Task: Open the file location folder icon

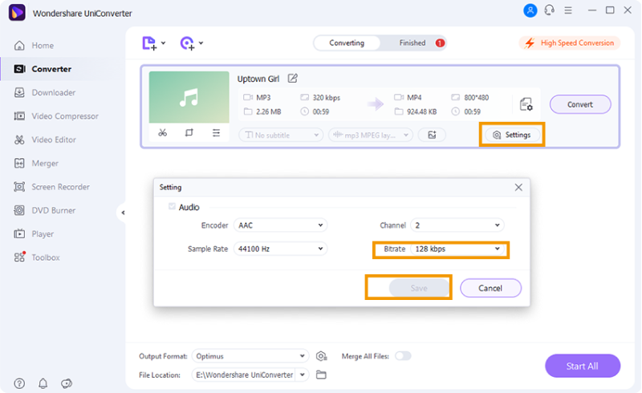Action: (x=322, y=375)
